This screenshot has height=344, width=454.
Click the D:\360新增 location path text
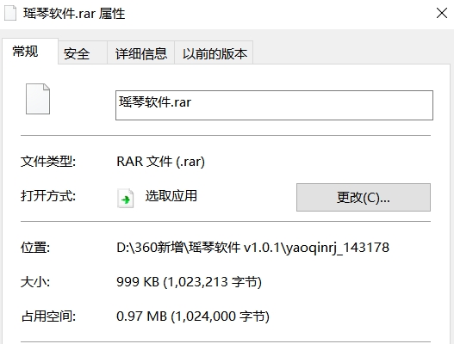tap(252, 248)
